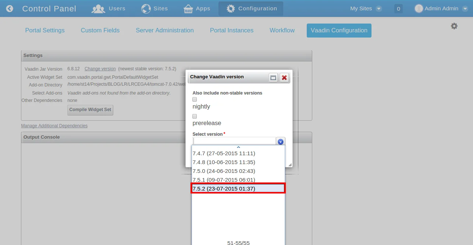Click the add-on directory path text
This screenshot has width=473, height=245.
click(127, 85)
